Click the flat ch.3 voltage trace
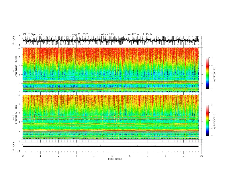This screenshot has height=175, width=227. click(110, 146)
